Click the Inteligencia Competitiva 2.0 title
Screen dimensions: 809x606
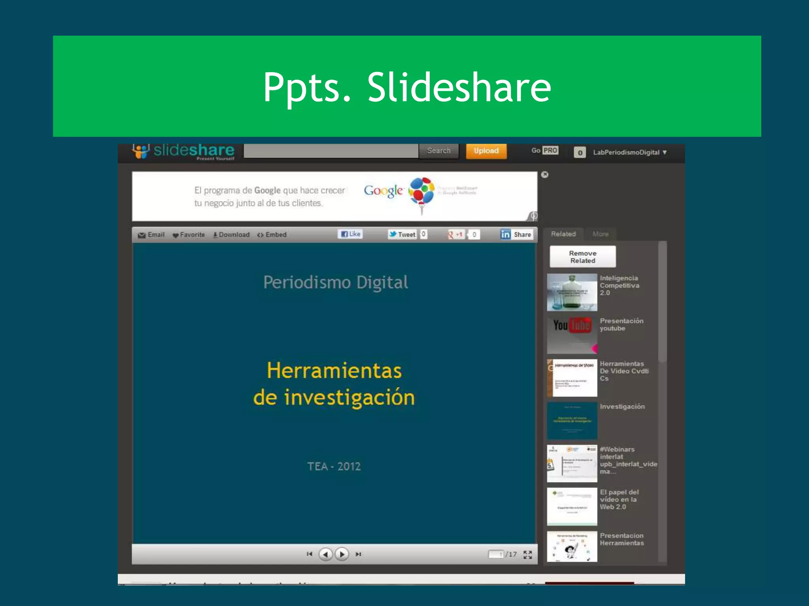pyautogui.click(x=619, y=285)
